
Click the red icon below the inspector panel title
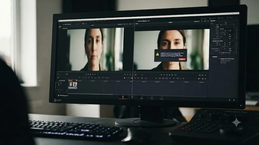coord(212,23)
